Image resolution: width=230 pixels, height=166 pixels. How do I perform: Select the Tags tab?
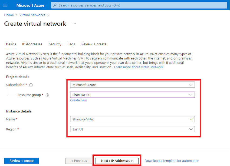(71, 44)
